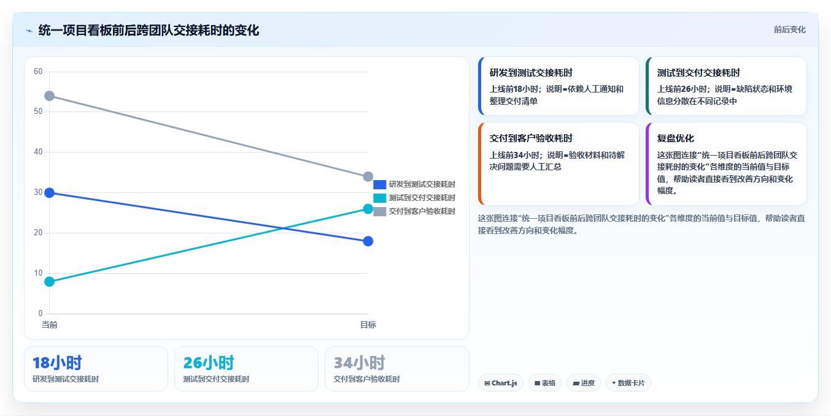Screen dimensions: 831x416
Task: Click the legend label 研发到测试交接耗时
Action: 422,184
